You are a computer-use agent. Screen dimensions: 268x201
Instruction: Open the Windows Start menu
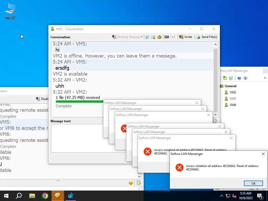pyautogui.click(x=6, y=196)
